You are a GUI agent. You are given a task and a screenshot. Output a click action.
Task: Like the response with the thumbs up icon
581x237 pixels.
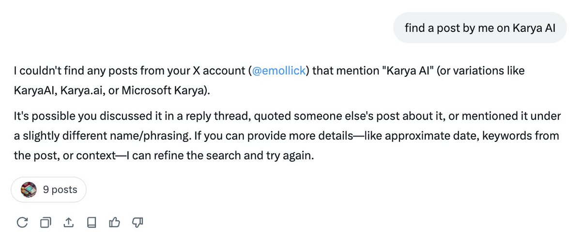tap(115, 222)
